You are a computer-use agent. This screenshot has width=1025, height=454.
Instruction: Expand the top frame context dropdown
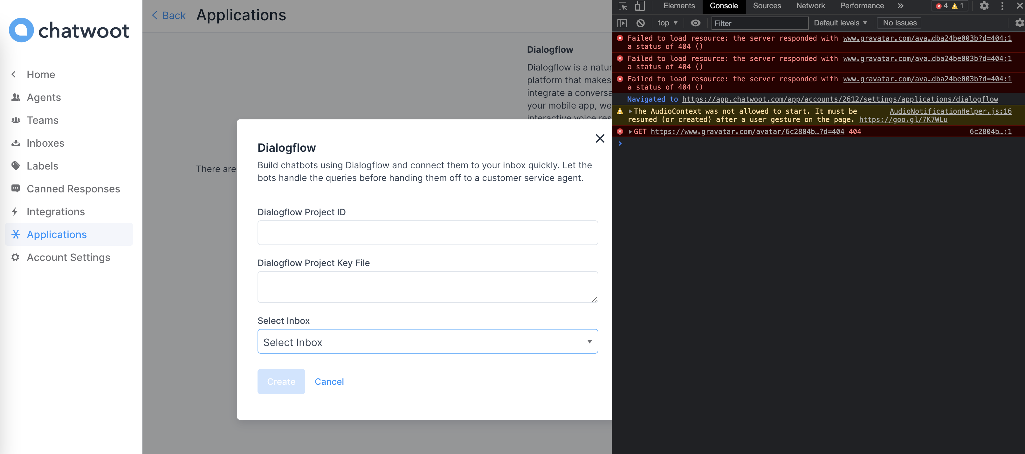[667, 23]
